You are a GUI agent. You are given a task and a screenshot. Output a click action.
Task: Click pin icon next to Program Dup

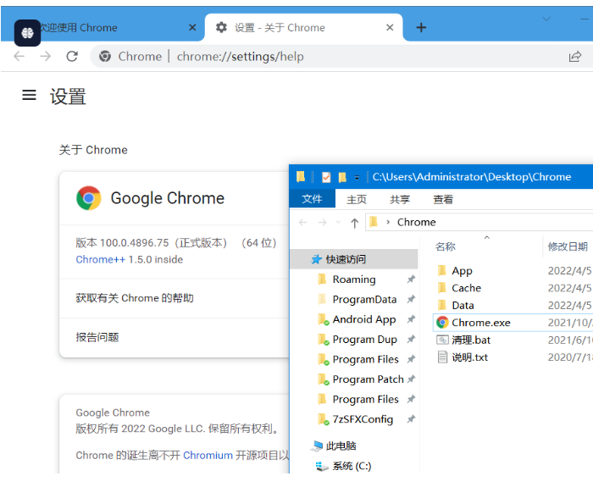click(x=411, y=340)
